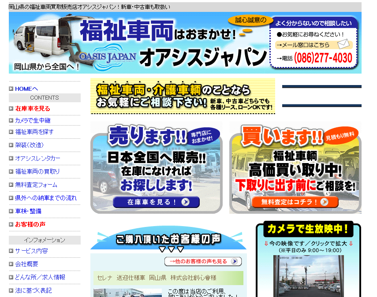
Task: Open お客様の声 sidebar link
Action: click(30, 224)
